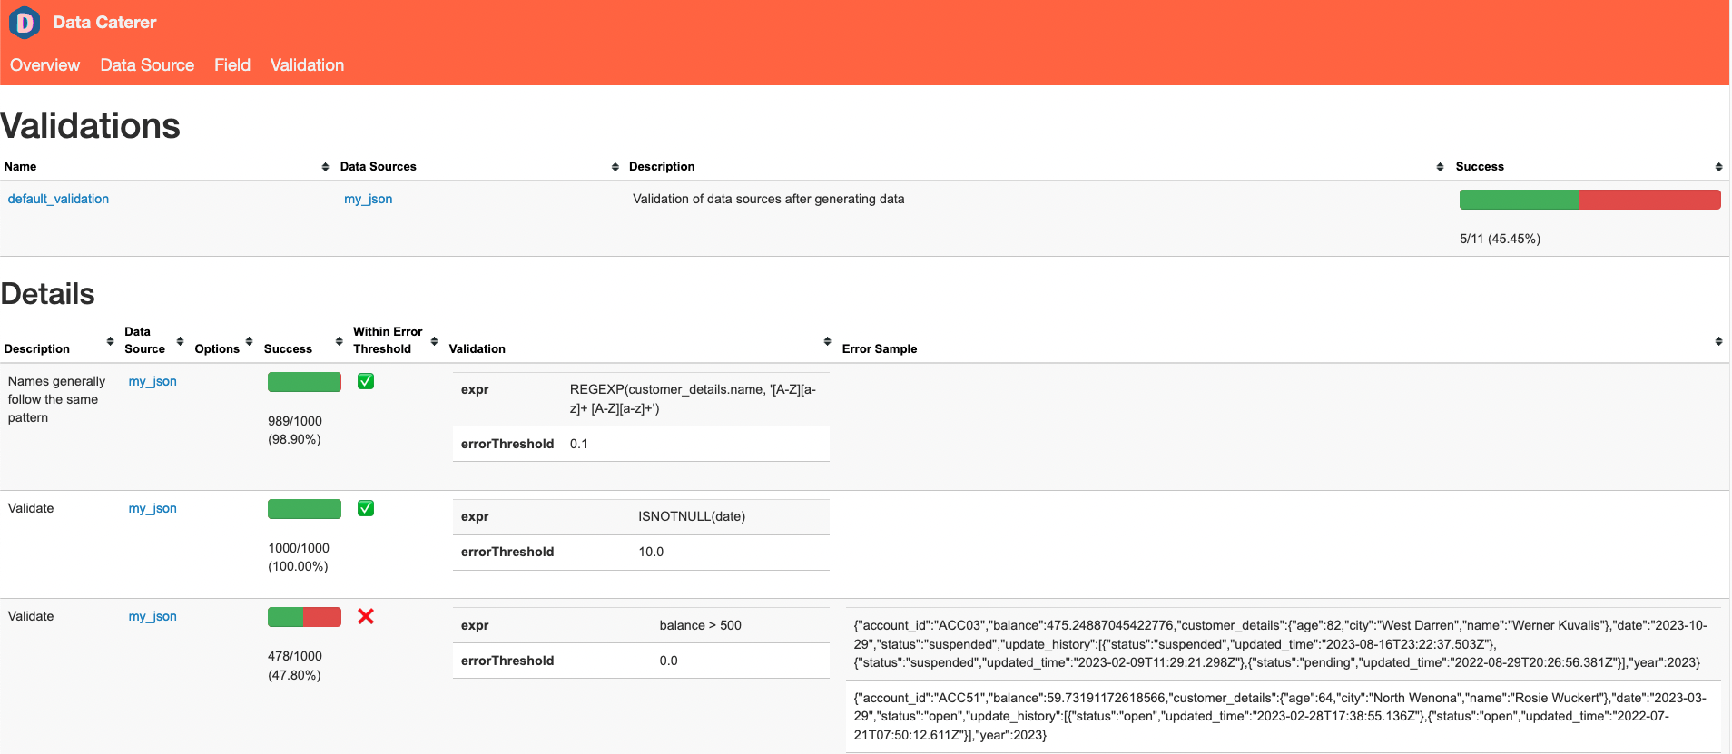The width and height of the screenshot is (1732, 754).
Task: Click the Data Caterer logo icon
Action: click(x=25, y=23)
